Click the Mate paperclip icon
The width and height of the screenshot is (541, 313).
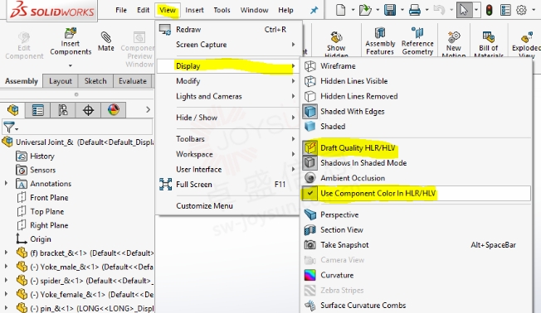pyautogui.click(x=106, y=36)
